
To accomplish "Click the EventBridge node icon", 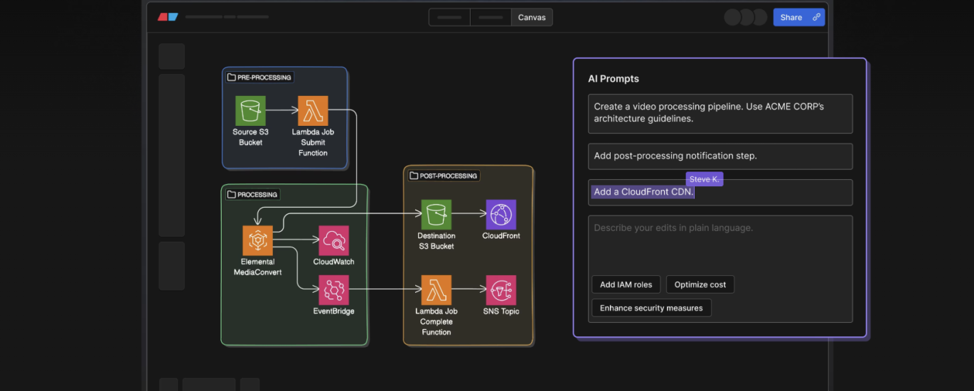I will point(333,290).
